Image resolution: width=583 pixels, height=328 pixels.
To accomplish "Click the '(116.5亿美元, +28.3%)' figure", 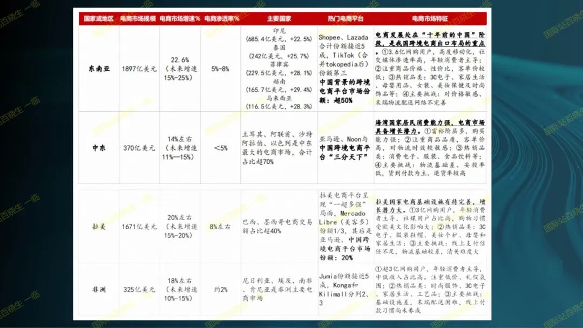I will [279, 107].
